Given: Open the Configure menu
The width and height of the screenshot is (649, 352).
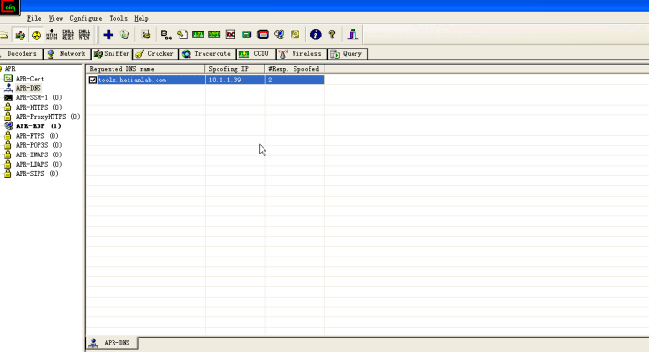Looking at the screenshot, I should (86, 18).
